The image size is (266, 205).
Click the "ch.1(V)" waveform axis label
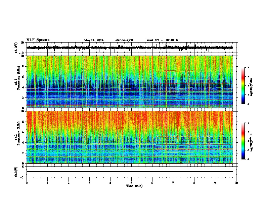(16, 48)
